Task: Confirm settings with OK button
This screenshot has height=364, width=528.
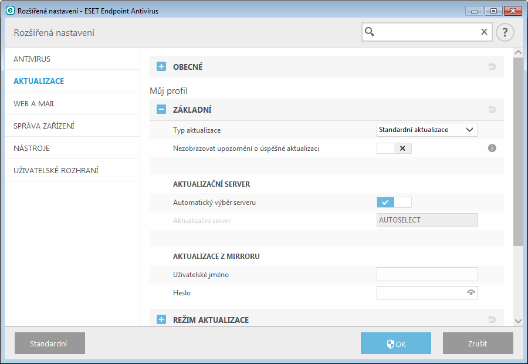Action: tap(395, 343)
